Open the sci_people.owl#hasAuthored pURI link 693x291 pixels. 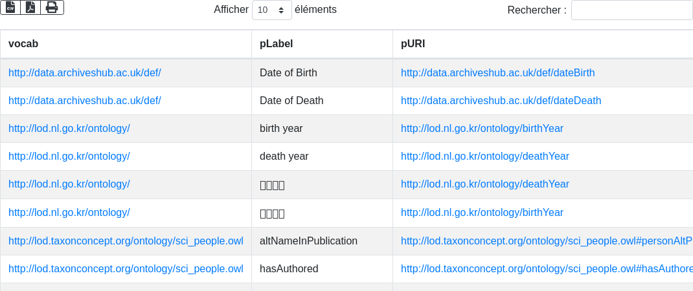(546, 268)
